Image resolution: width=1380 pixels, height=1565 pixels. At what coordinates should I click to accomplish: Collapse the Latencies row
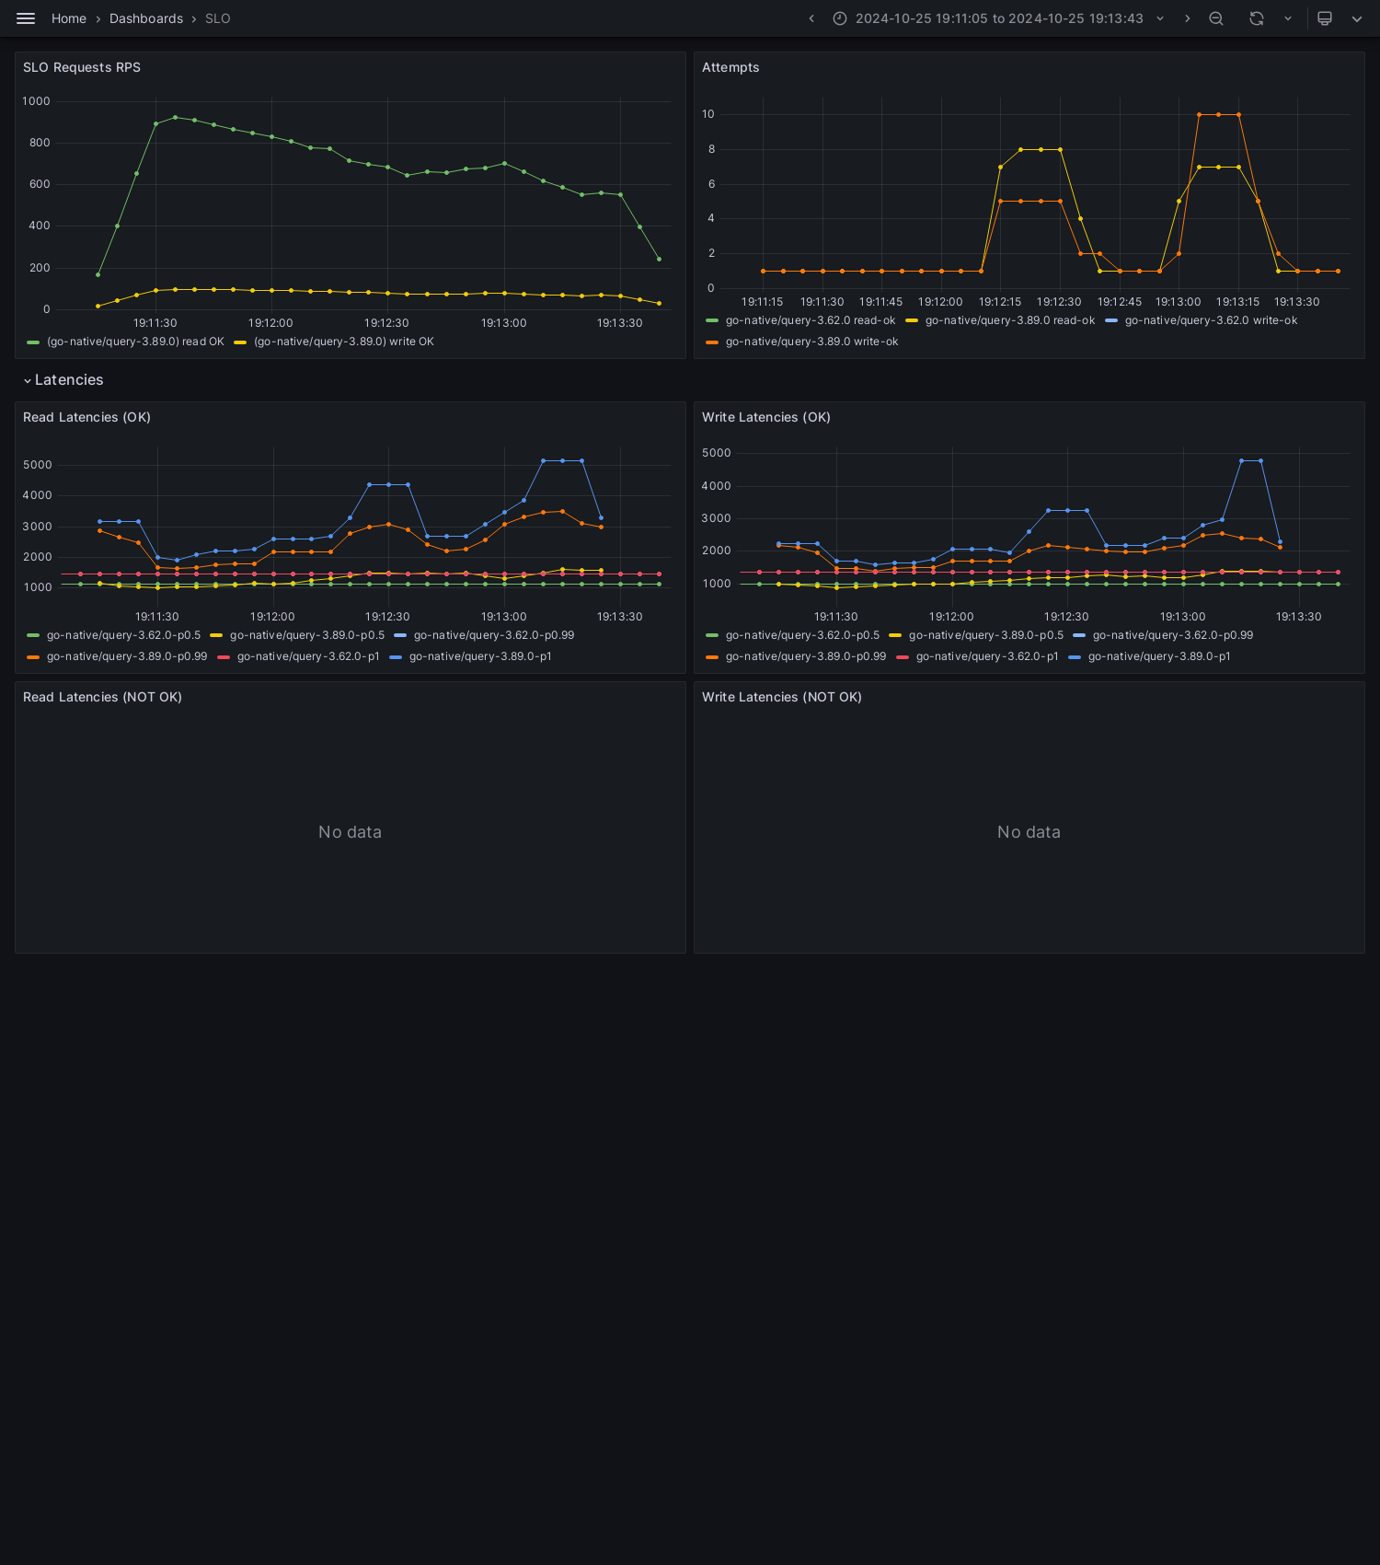(63, 380)
